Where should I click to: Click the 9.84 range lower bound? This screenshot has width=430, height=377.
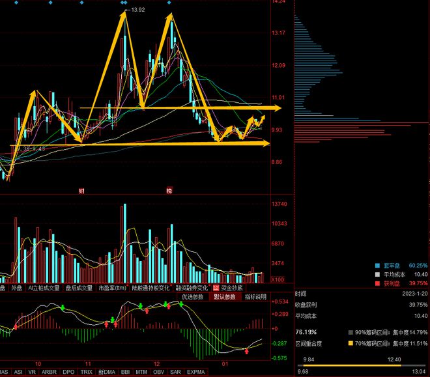309,359
